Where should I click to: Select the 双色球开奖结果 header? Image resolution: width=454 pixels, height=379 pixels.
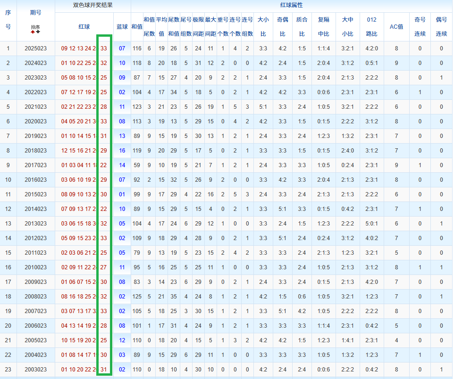click(92, 6)
